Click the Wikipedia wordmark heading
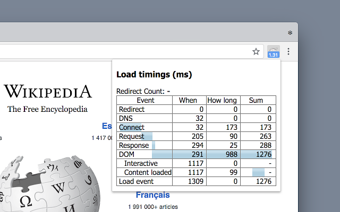 pos(48,92)
